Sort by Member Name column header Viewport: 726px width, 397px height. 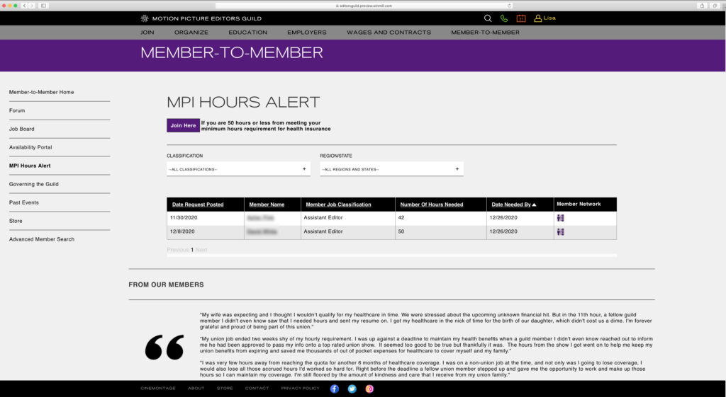(x=267, y=205)
